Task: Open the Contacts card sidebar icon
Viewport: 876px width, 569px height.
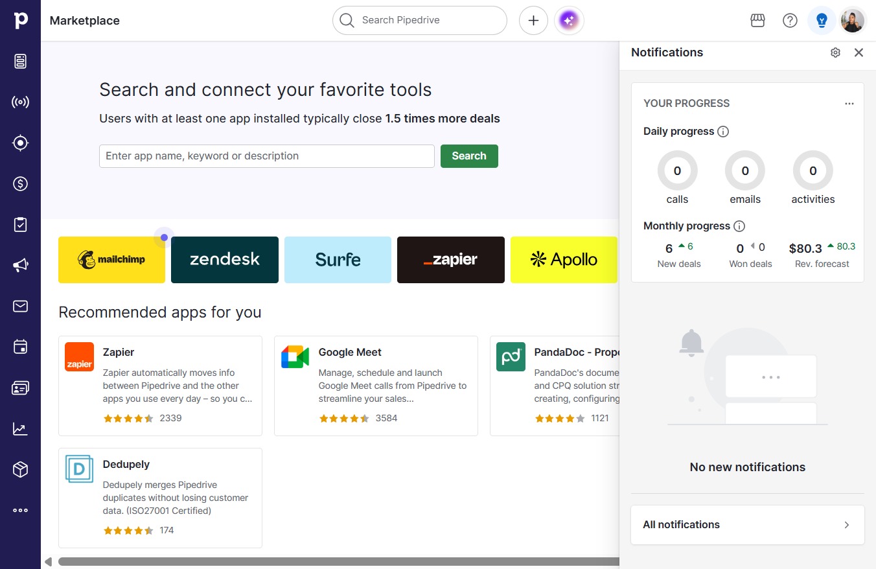Action: 21,388
